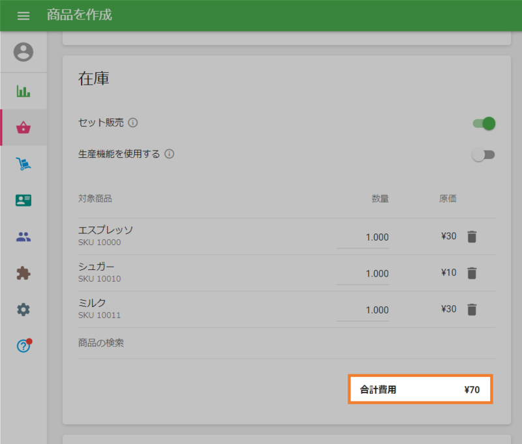
Task: Click the account profile icon in sidebar
Action: 23,52
